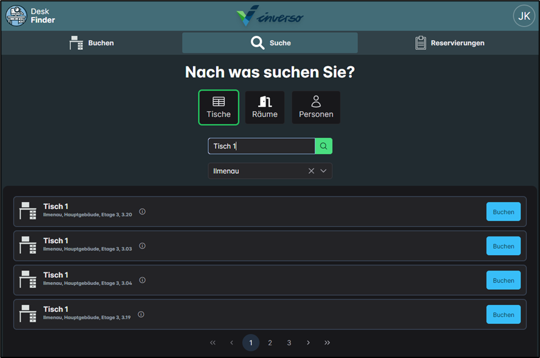Book Tisch 1 in room 3.04

(x=503, y=281)
